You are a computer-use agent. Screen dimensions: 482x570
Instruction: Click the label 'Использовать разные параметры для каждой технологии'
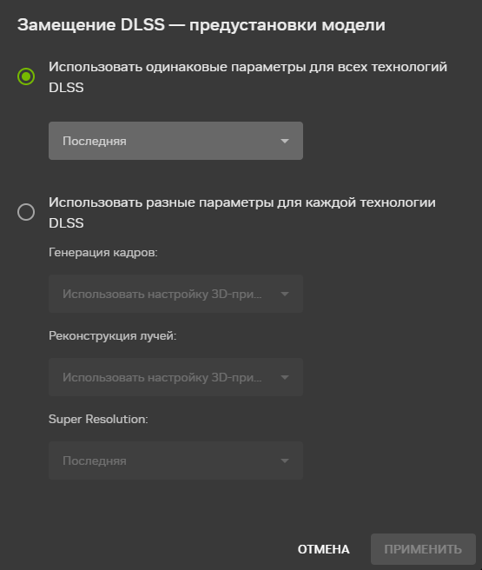click(242, 202)
